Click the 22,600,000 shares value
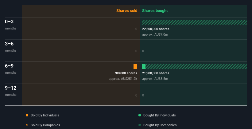252x129 pixels. [x=156, y=29]
